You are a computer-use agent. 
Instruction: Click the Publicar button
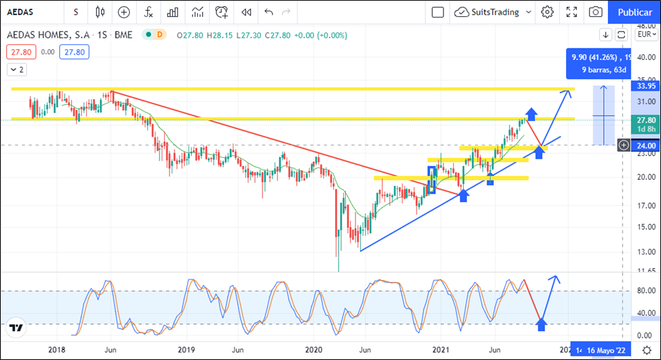634,12
